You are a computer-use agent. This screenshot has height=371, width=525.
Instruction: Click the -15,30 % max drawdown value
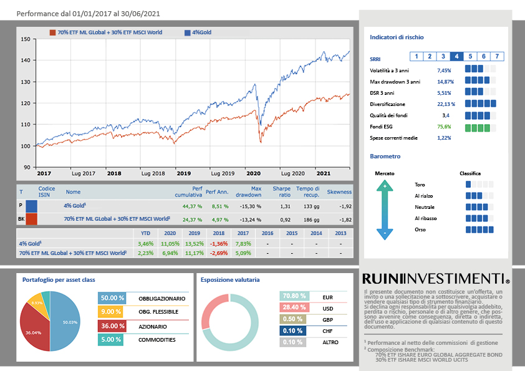251,206
